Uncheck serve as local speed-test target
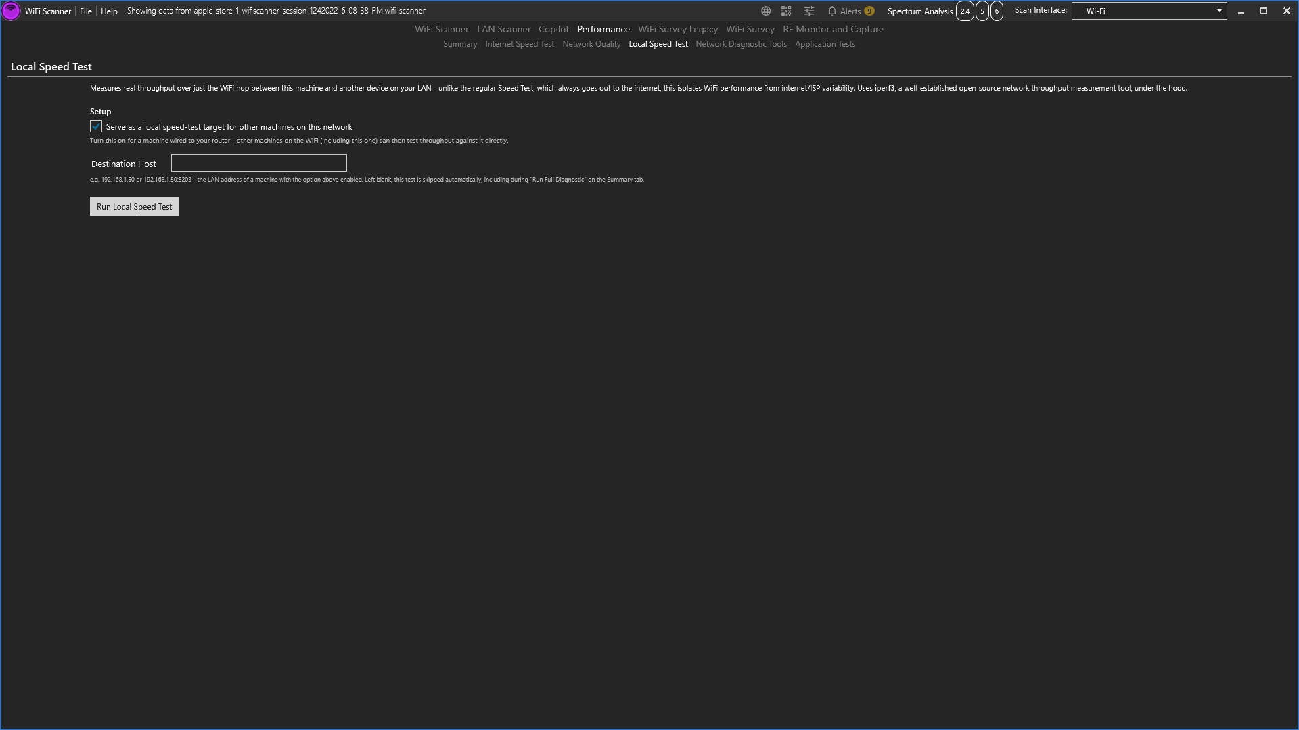Image resolution: width=1299 pixels, height=730 pixels. pyautogui.click(x=96, y=126)
